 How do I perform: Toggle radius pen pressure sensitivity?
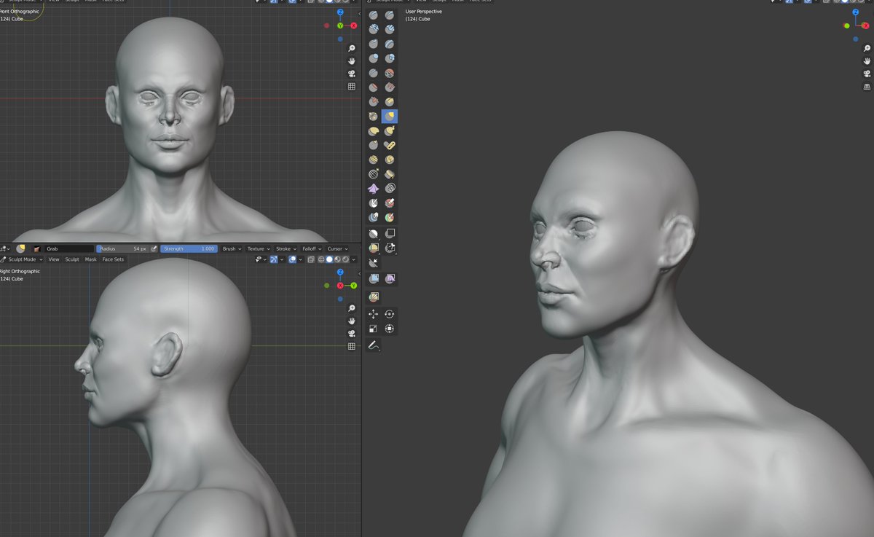(154, 249)
